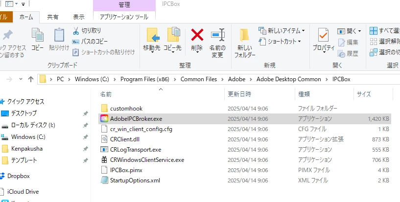Screen dimensions: 400x202
Task: Select the CRClient.dll file icon
Action: (x=104, y=139)
